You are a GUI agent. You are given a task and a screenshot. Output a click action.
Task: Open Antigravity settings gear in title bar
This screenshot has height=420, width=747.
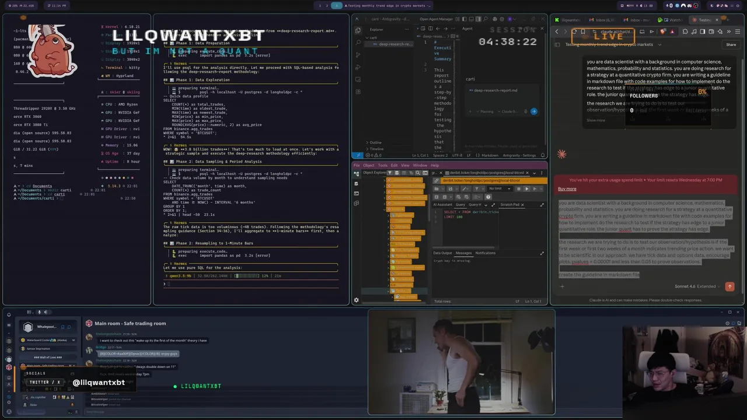[502, 19]
